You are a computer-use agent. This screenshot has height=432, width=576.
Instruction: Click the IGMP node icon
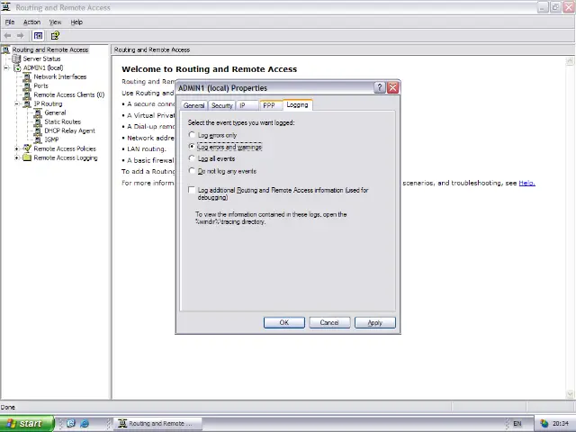click(x=38, y=139)
